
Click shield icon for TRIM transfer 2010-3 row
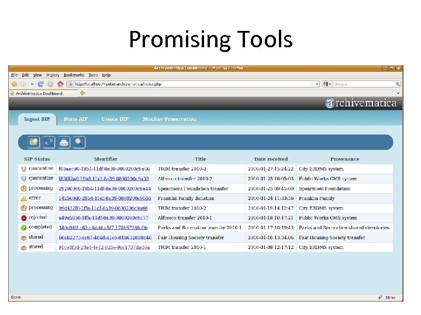[23, 169]
